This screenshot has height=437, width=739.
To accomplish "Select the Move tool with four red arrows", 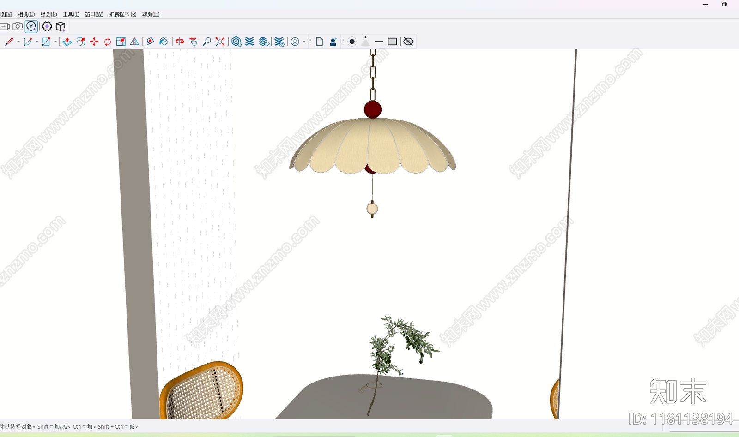I will point(94,42).
